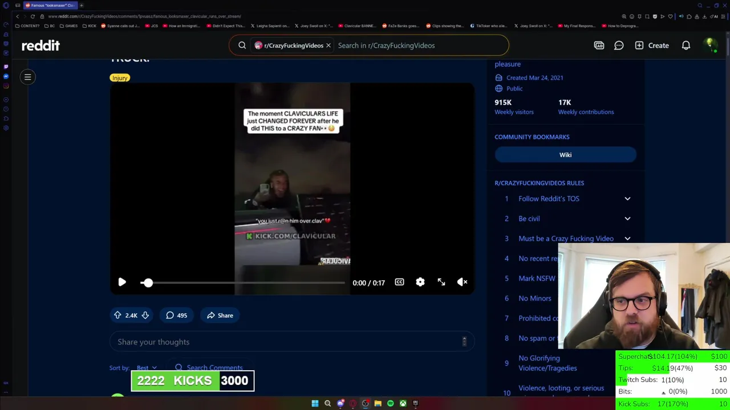The image size is (730, 410).
Task: Open the Xbox app from the taskbar
Action: (403, 403)
